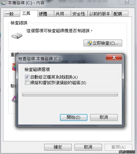Click the backup icon at left edge
This screenshot has height=154, width=137.
click(14, 99)
